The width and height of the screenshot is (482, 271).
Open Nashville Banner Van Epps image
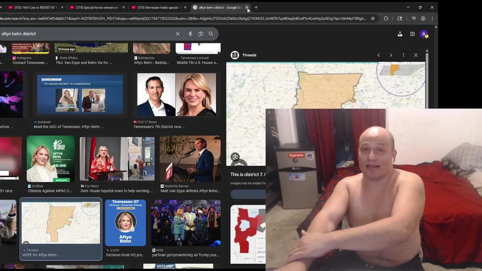click(x=190, y=159)
